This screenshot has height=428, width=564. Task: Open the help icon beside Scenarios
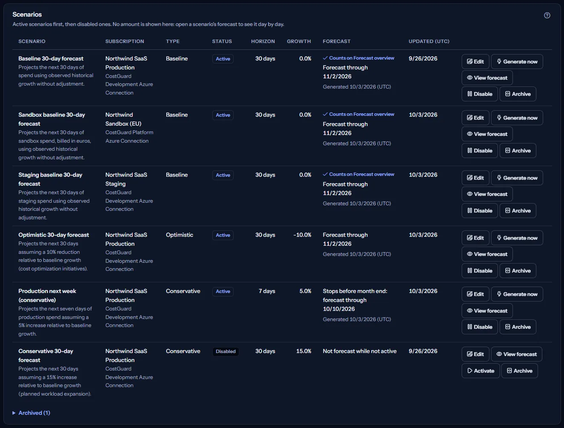[547, 15]
